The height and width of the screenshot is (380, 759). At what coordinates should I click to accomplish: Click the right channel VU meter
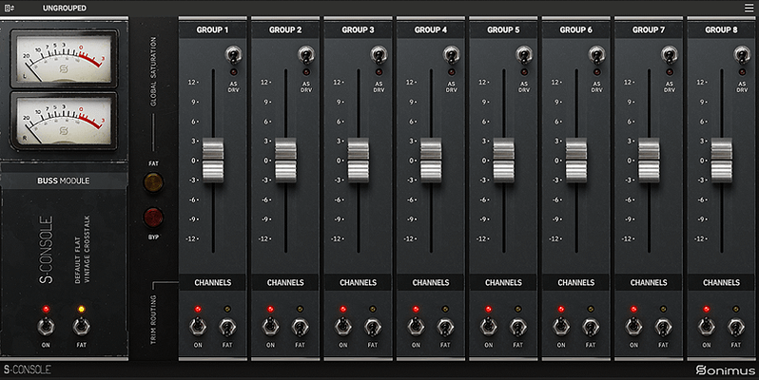click(x=64, y=121)
